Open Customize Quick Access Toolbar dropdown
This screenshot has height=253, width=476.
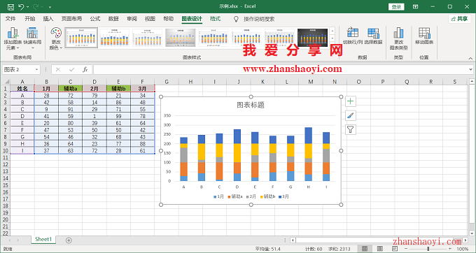pos(50,7)
